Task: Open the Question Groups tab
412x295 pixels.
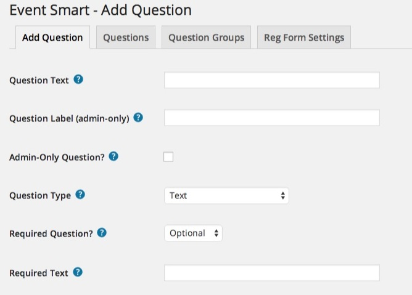Action: coord(206,38)
